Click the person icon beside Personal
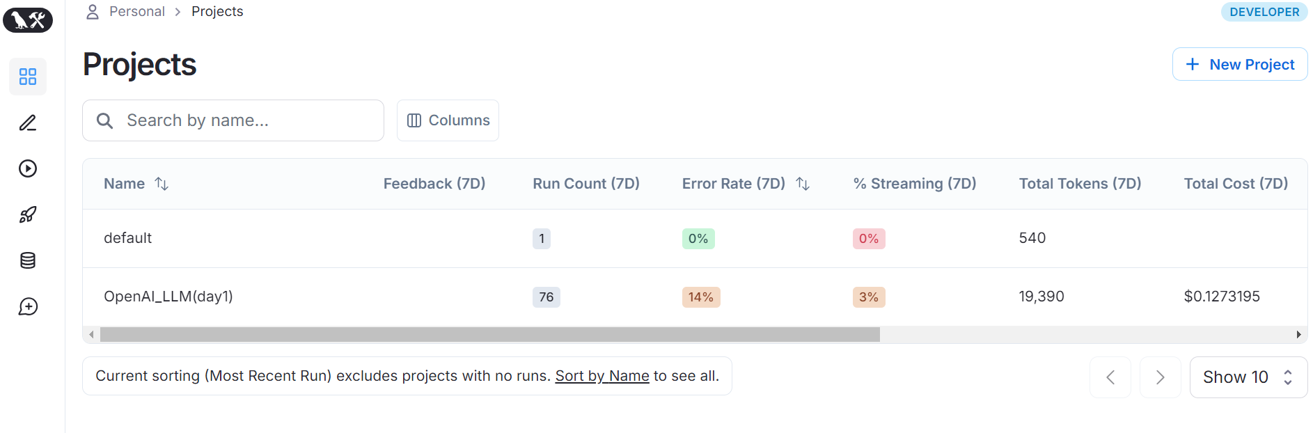This screenshot has width=1313, height=433. [x=93, y=11]
